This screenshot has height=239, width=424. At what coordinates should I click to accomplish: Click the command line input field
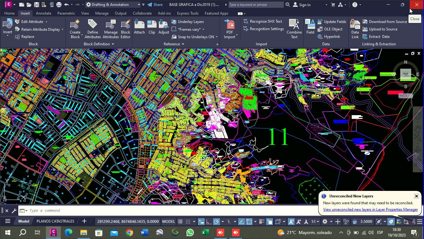tap(155, 210)
